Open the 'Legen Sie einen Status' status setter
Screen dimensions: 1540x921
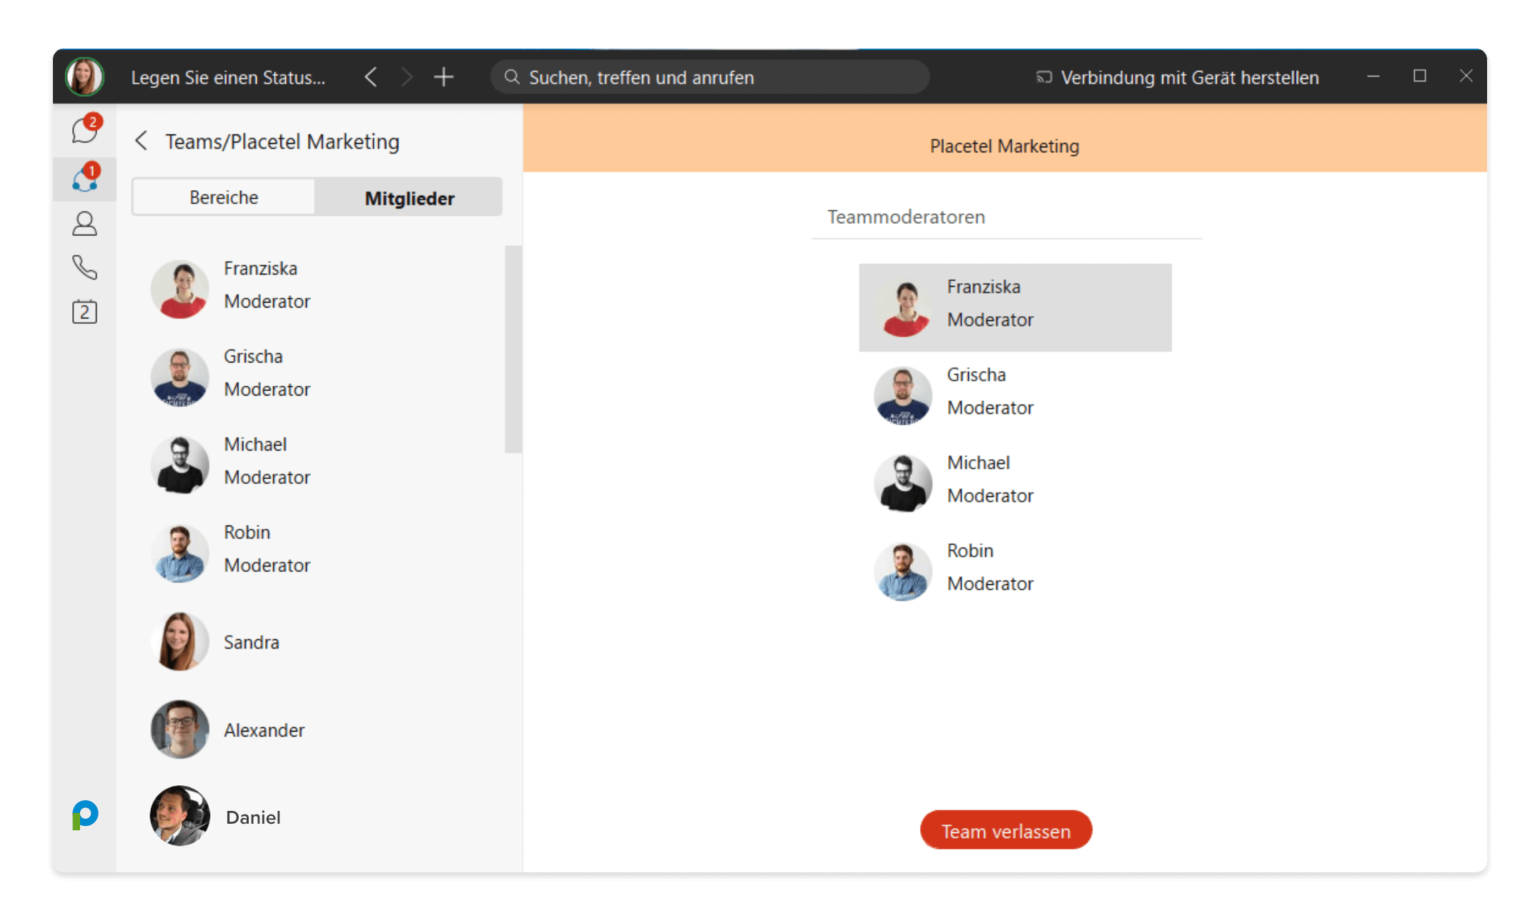[228, 77]
